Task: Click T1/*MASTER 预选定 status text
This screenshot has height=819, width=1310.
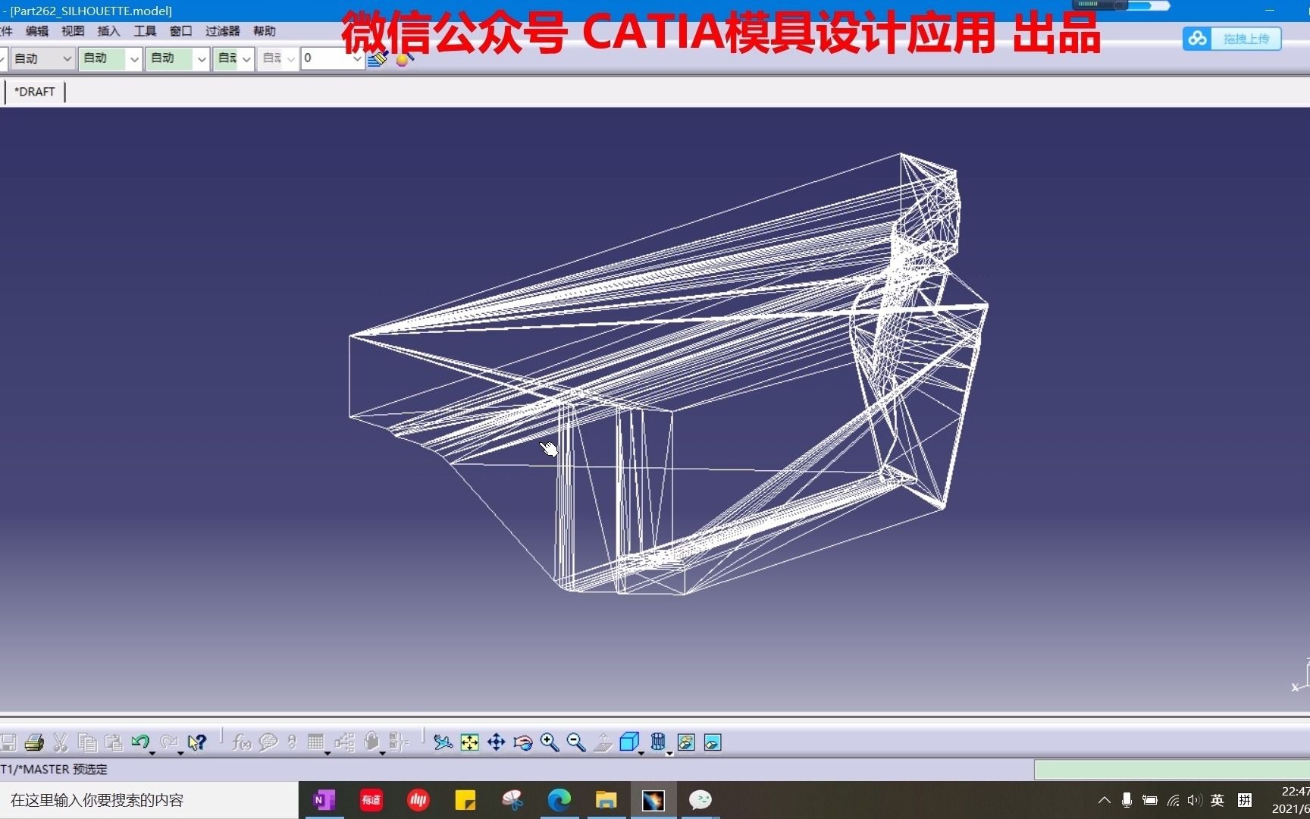Action: pos(54,769)
